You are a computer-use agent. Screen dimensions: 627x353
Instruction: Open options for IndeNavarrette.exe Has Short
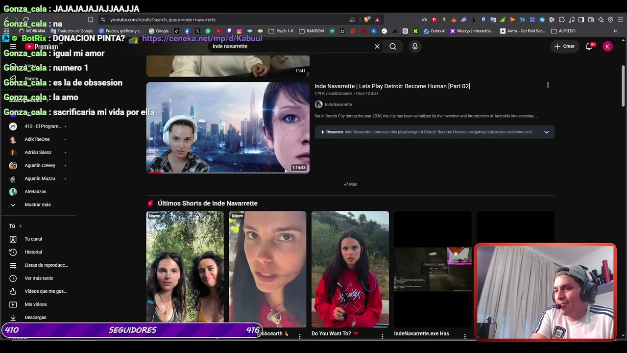coord(465,336)
